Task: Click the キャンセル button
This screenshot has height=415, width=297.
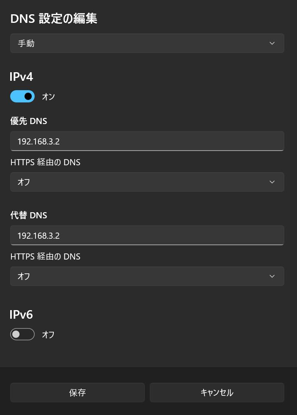Action: coord(217,393)
